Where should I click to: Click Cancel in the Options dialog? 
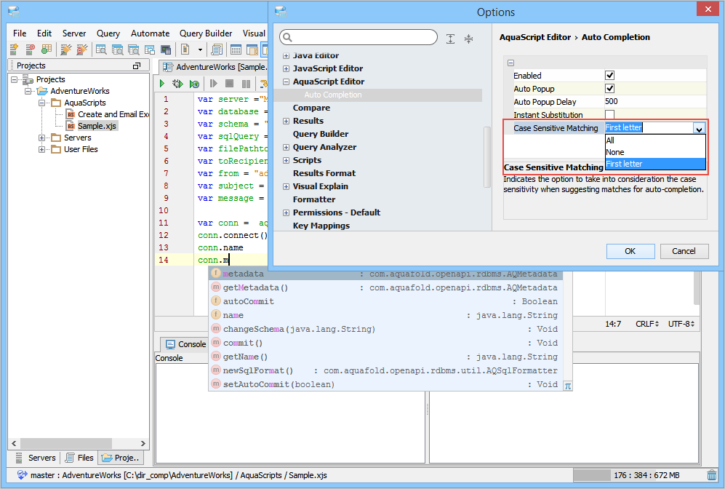[684, 251]
